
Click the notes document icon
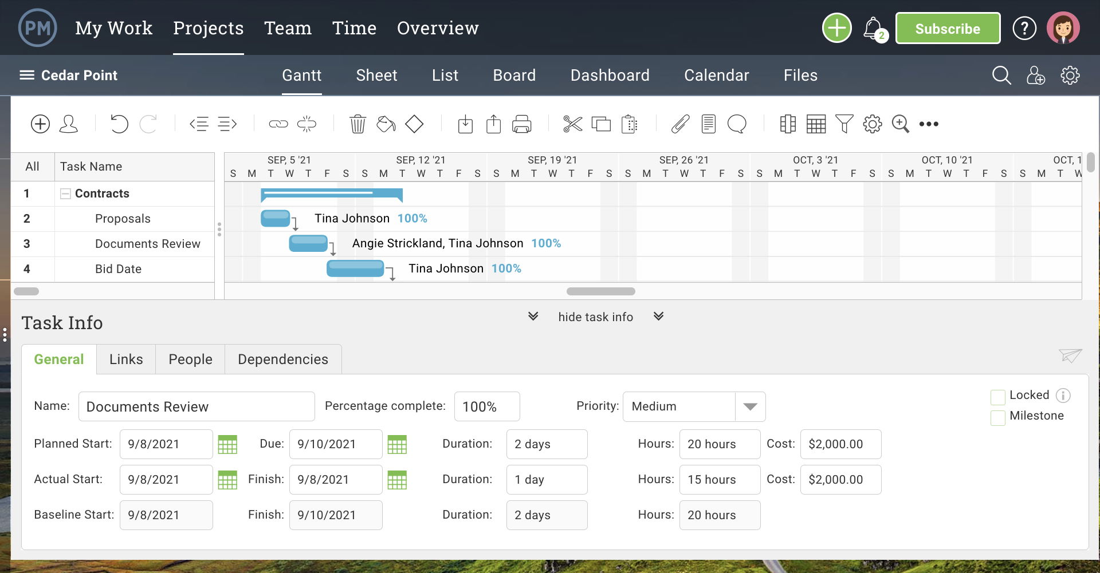coord(709,124)
